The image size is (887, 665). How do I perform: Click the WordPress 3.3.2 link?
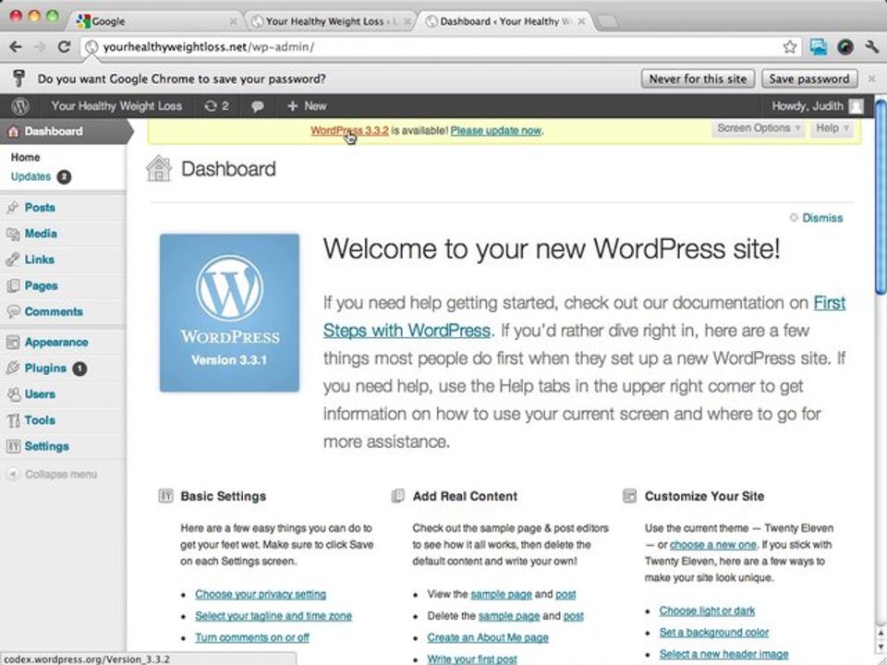point(349,130)
